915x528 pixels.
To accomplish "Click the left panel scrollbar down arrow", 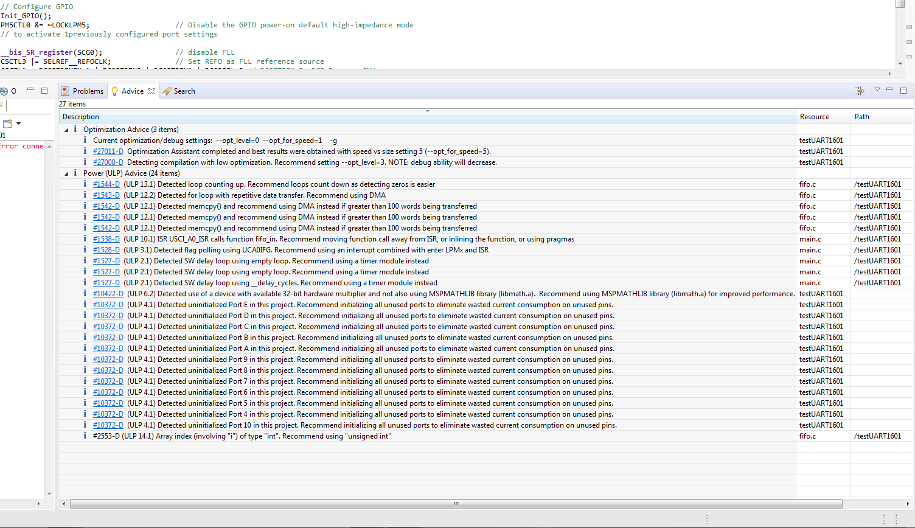I will click(x=49, y=494).
